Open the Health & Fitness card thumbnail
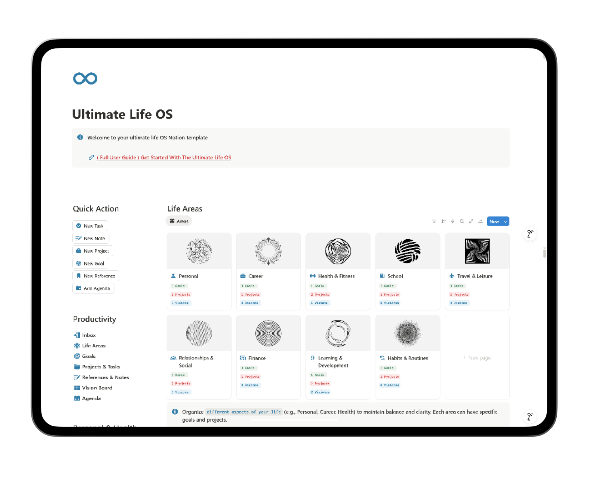This screenshot has width=589, height=482. (338, 251)
